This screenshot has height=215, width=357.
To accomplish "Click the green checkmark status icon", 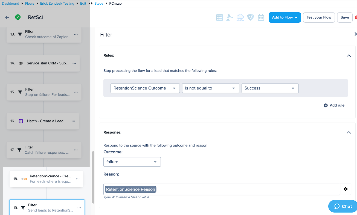I will 18,17.
